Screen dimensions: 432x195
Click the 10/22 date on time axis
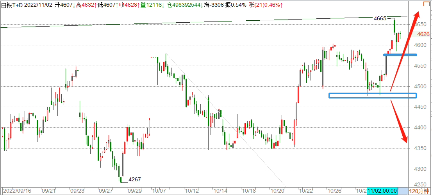(306, 191)
